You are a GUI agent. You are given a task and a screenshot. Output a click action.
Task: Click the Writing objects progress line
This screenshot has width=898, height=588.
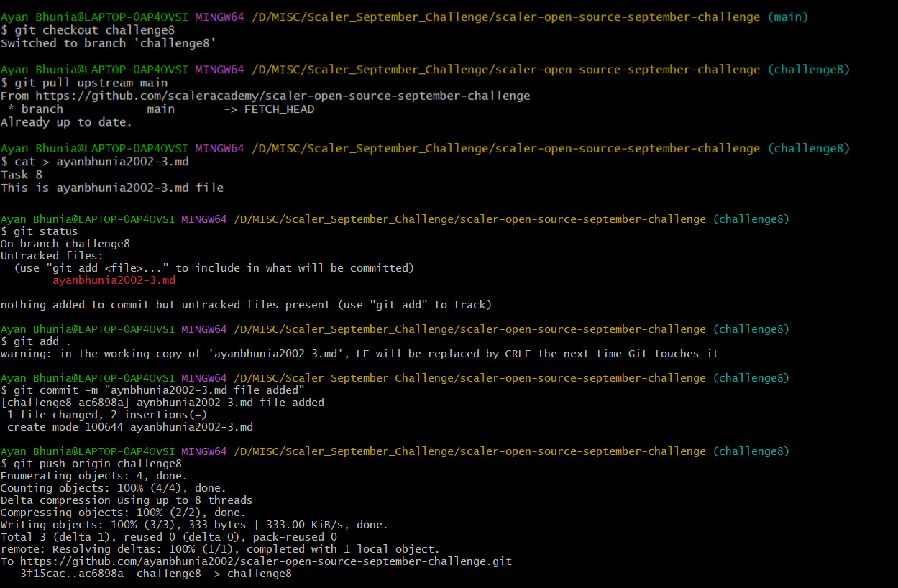pos(193,524)
